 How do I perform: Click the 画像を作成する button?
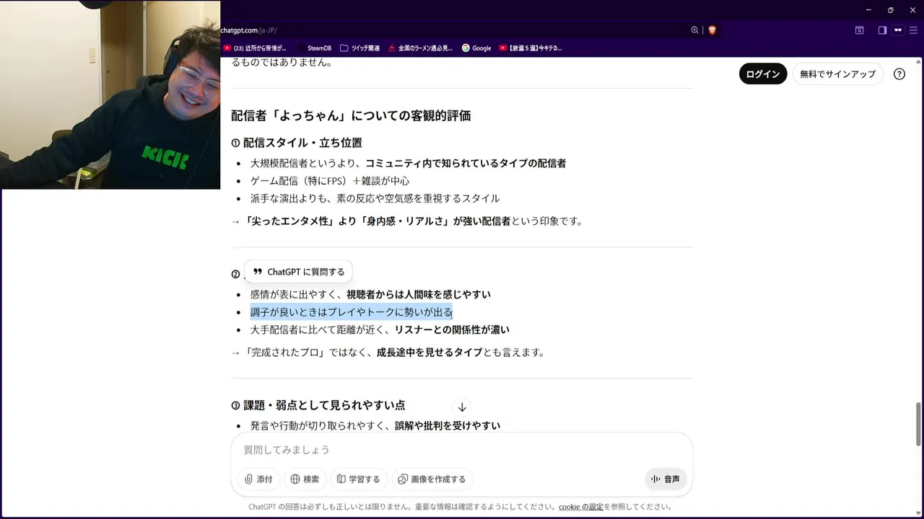point(432,479)
